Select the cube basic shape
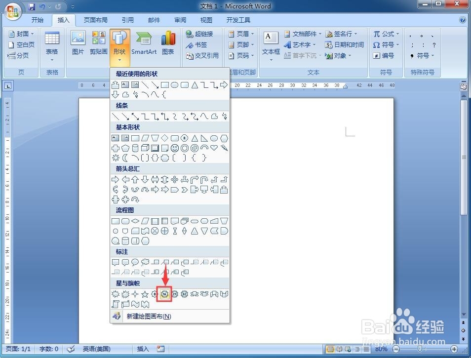Screen dimensions: 471x358 [x=145, y=148]
